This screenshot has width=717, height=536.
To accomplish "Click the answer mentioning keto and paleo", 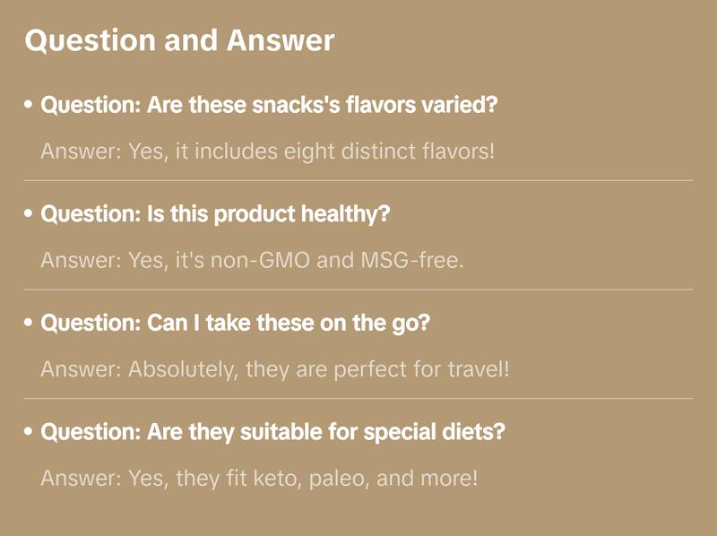I will [x=259, y=478].
